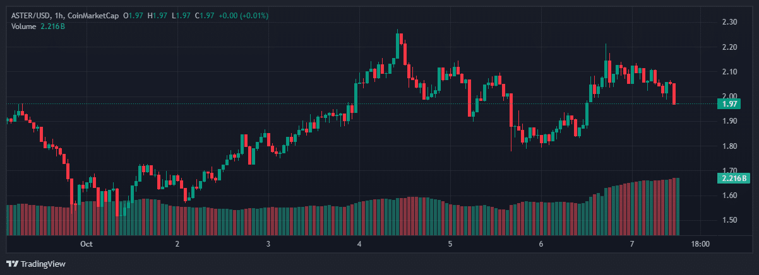759x275 pixels.
Task: Click the date 4 time axis label
Action: pos(359,243)
